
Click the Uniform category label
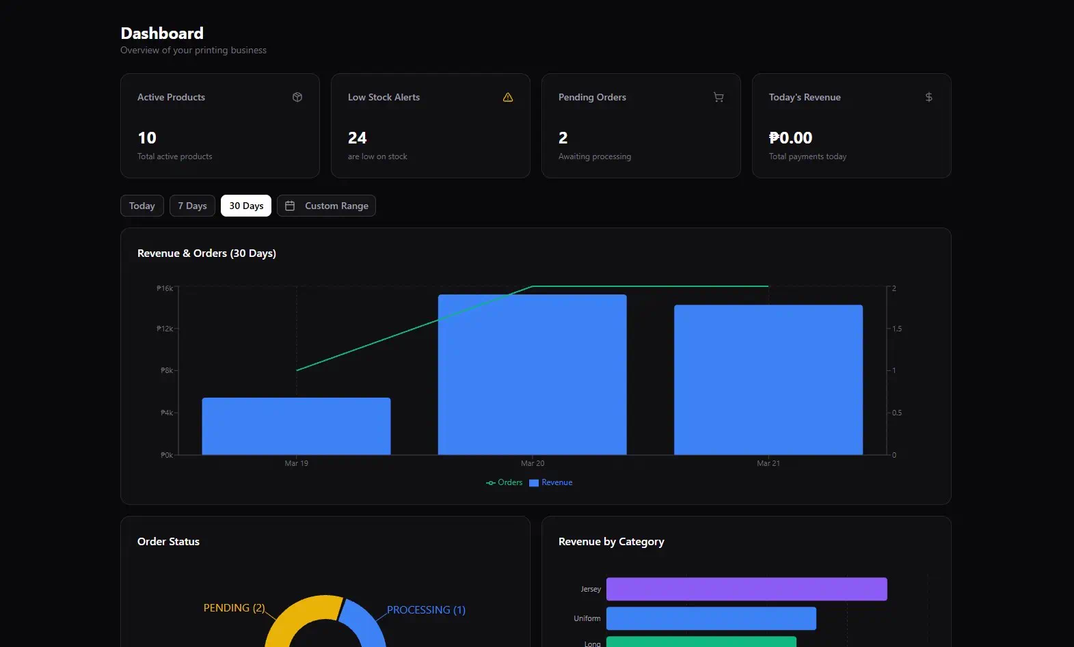click(587, 618)
